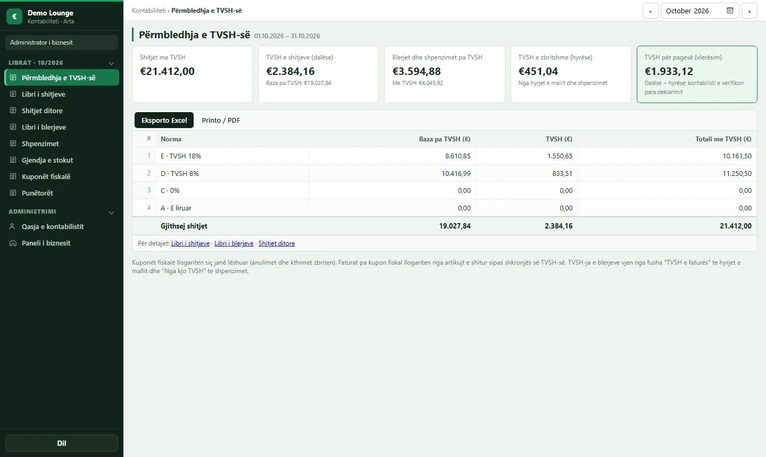The height and width of the screenshot is (457, 766).
Task: Click the Shitjet ditore sidebar icon
Action: (13, 111)
